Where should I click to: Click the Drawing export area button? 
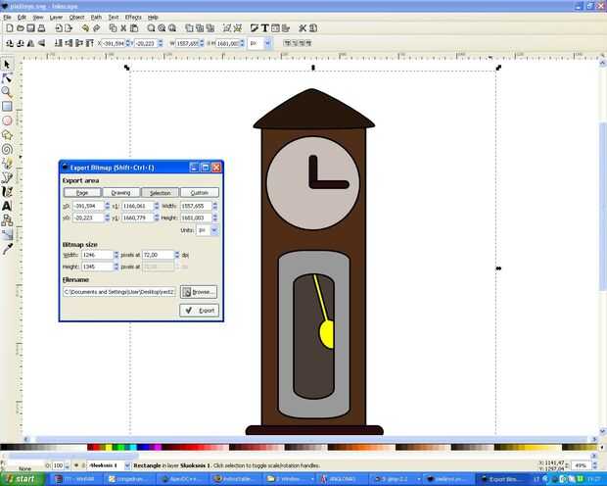coord(121,193)
